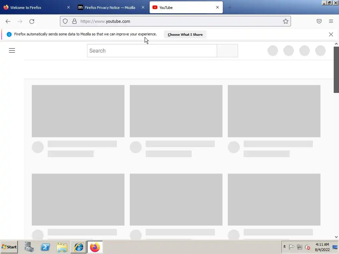Click Choose What I Share button
The height and width of the screenshot is (254, 339).
(x=185, y=34)
